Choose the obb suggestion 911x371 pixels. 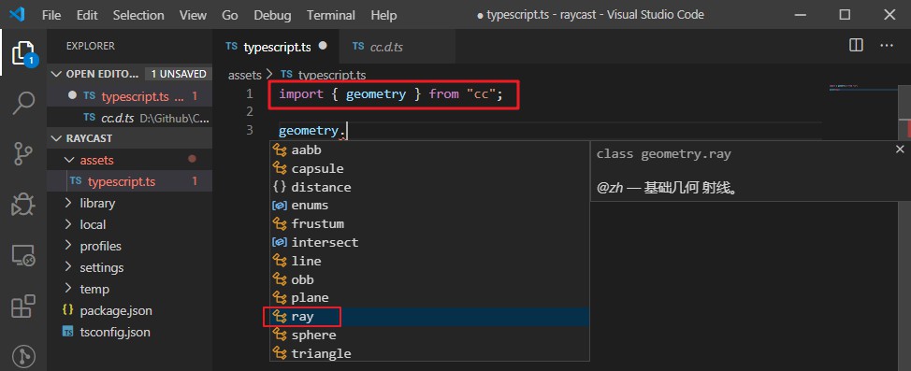click(429, 279)
